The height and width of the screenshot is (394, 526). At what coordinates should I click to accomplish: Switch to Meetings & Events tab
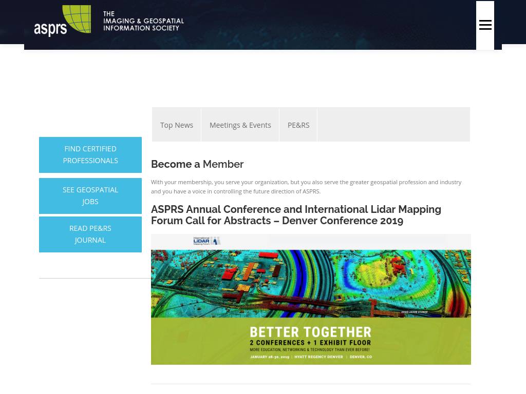point(240,125)
